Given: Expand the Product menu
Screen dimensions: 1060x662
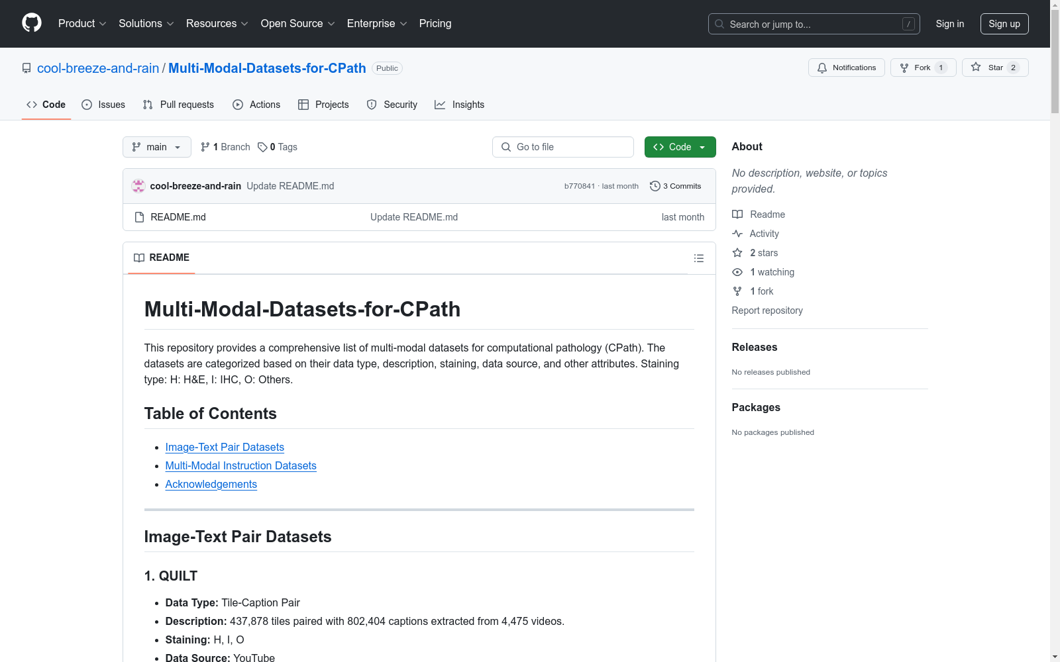Looking at the screenshot, I should click(x=82, y=24).
